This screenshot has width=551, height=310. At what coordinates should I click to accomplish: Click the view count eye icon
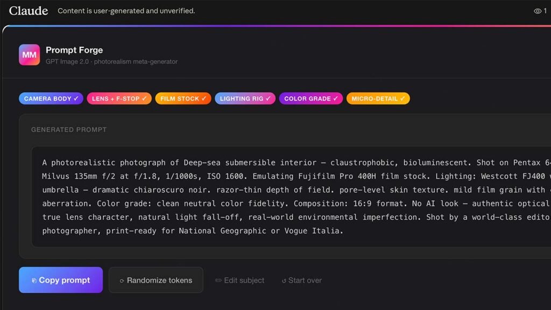tap(538, 11)
